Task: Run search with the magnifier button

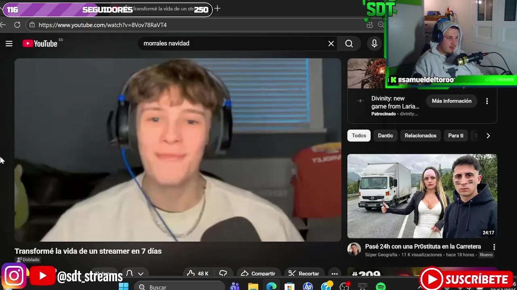Action: click(349, 43)
